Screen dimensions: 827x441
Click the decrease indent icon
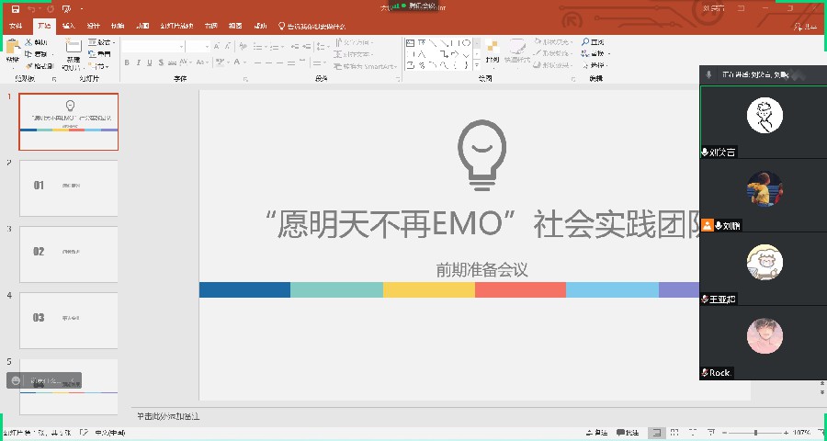(295, 47)
